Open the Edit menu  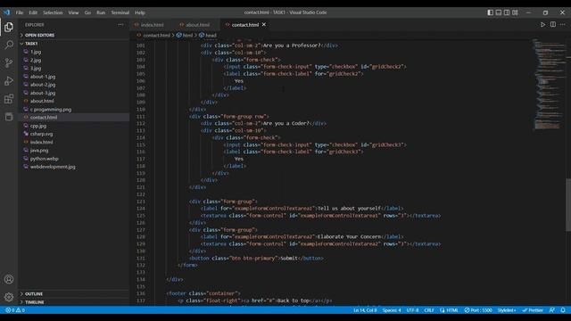click(33, 12)
